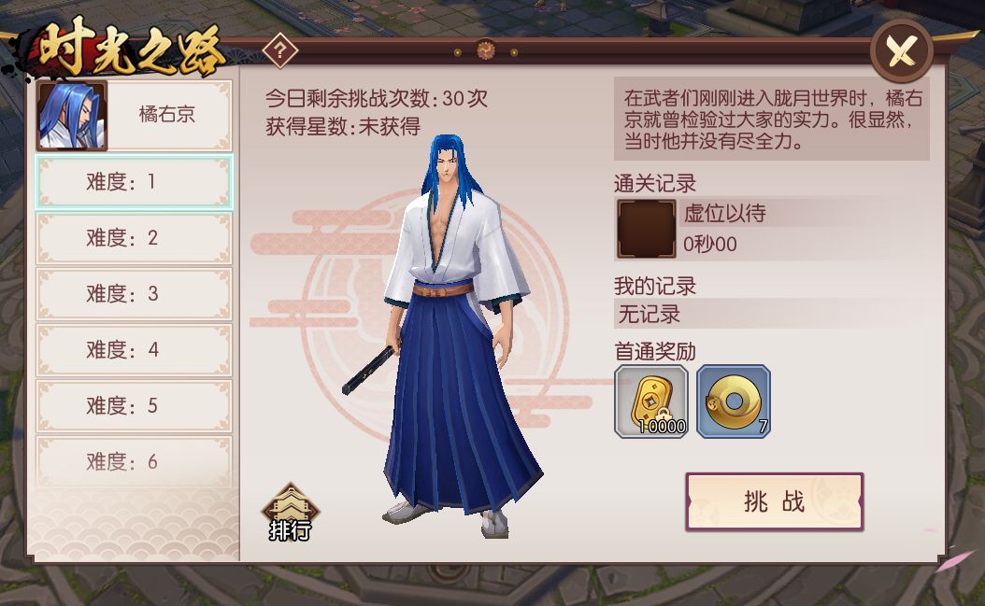Switch to 难度: 5
The height and width of the screenshot is (606, 985).
[x=134, y=405]
